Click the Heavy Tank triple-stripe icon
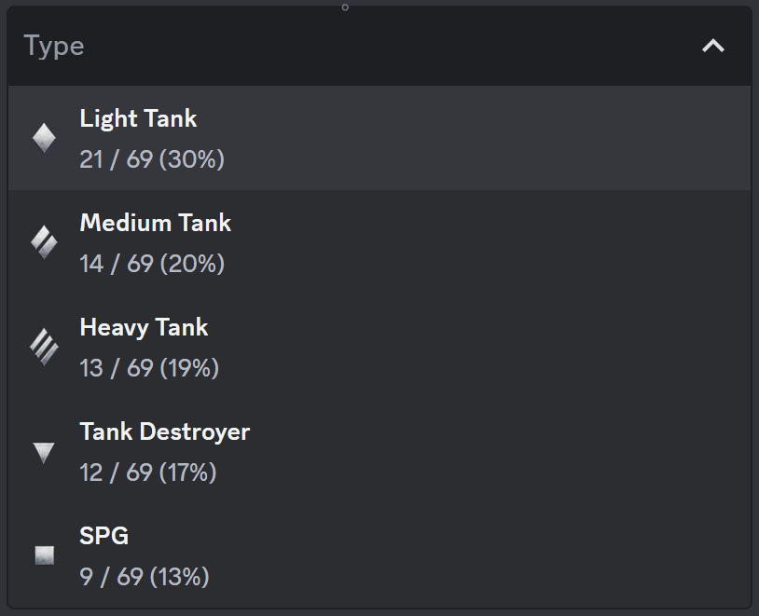Screen dimensions: 759x616 44,348
